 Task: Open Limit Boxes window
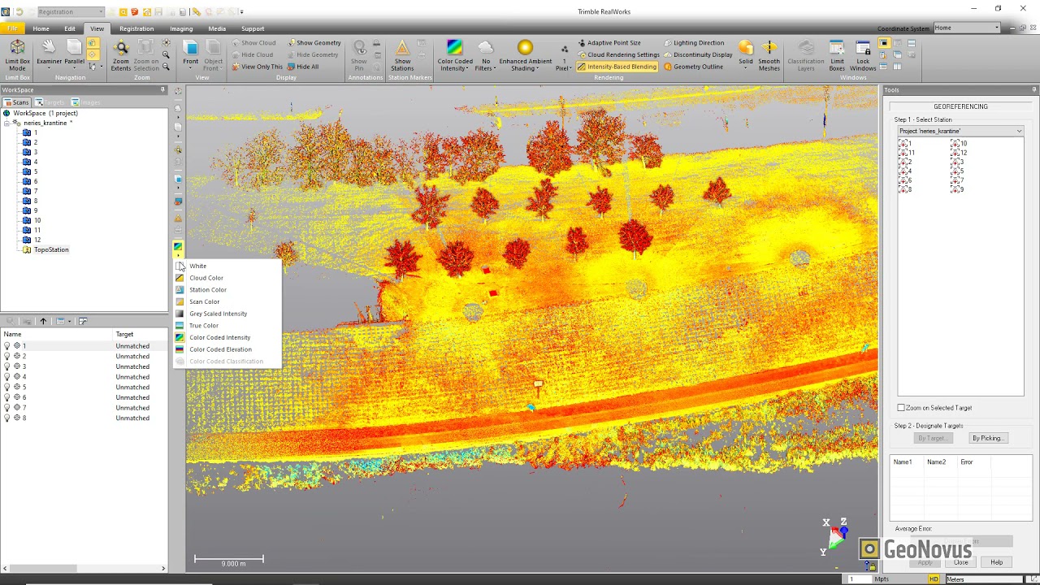tap(837, 55)
